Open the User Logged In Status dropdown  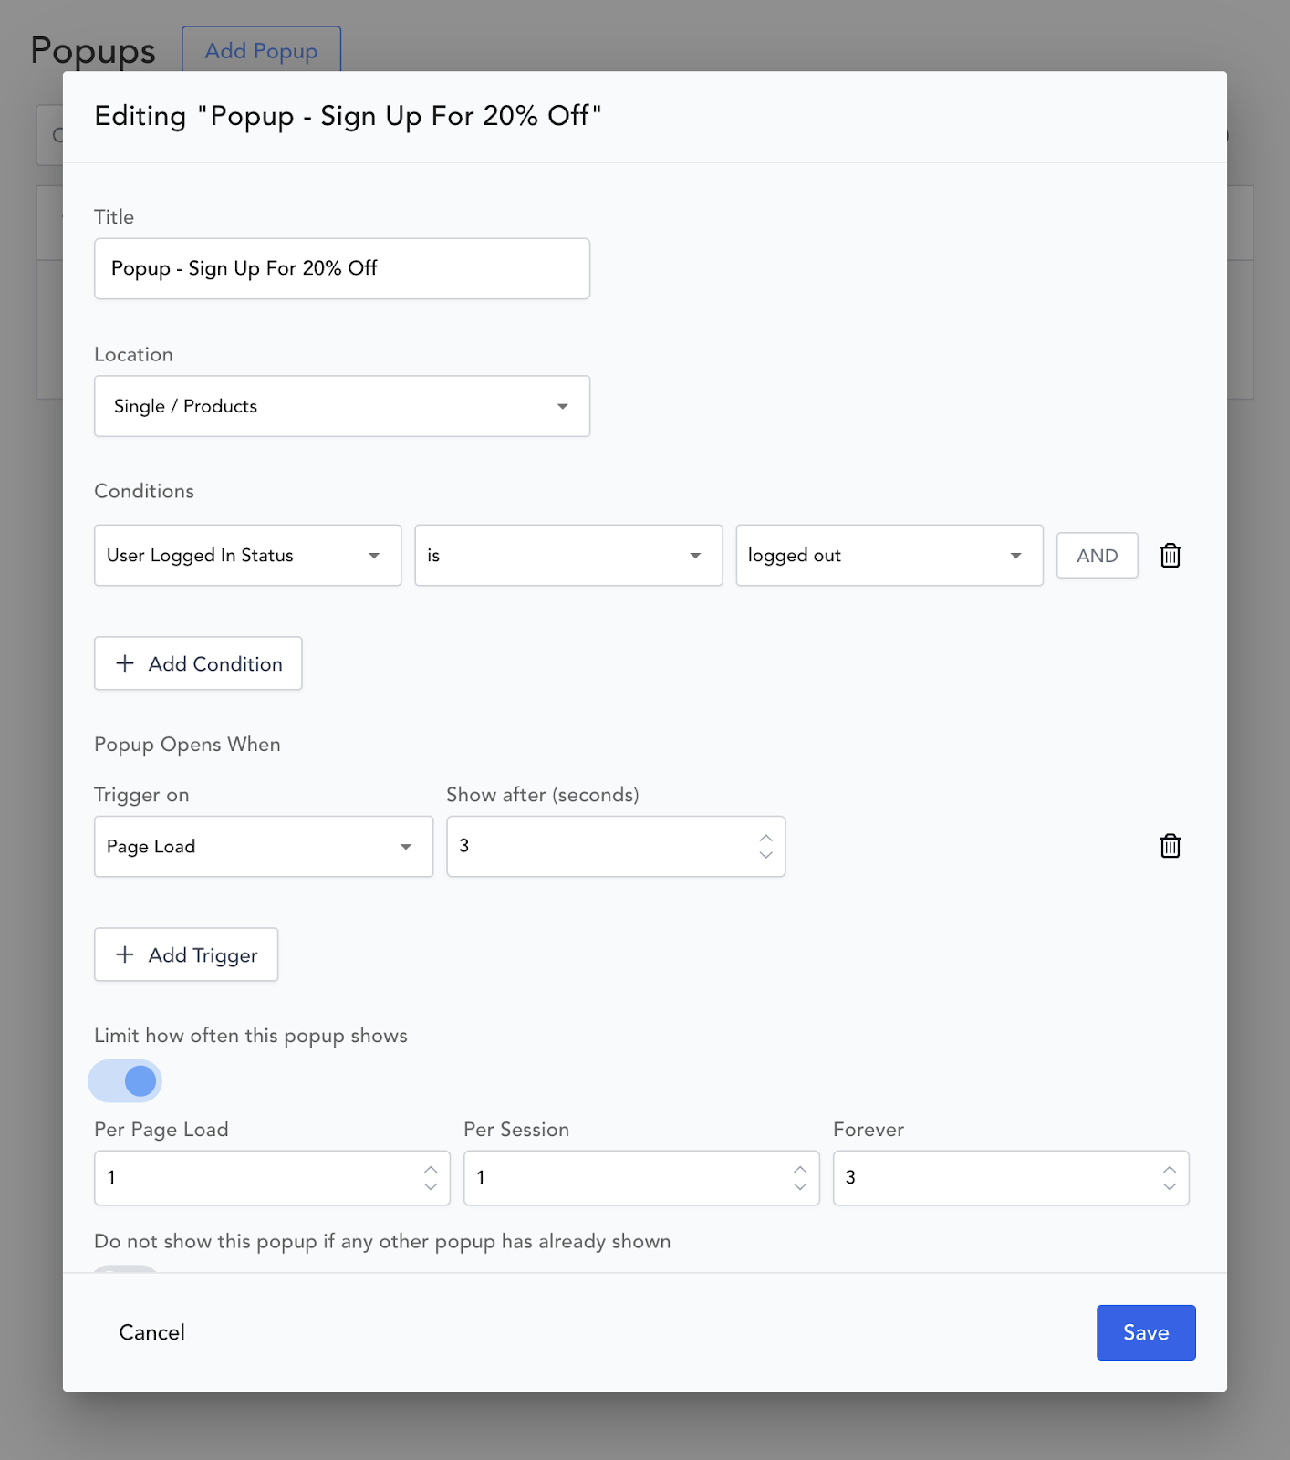pos(247,556)
